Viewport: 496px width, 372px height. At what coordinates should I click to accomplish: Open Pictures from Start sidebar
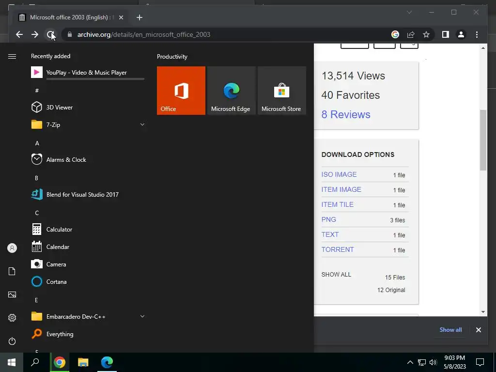[12, 294]
